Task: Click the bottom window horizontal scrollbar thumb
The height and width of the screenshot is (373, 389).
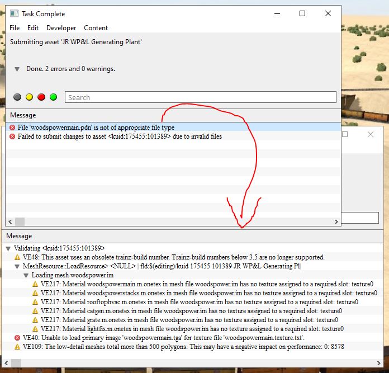Action: 16,363
